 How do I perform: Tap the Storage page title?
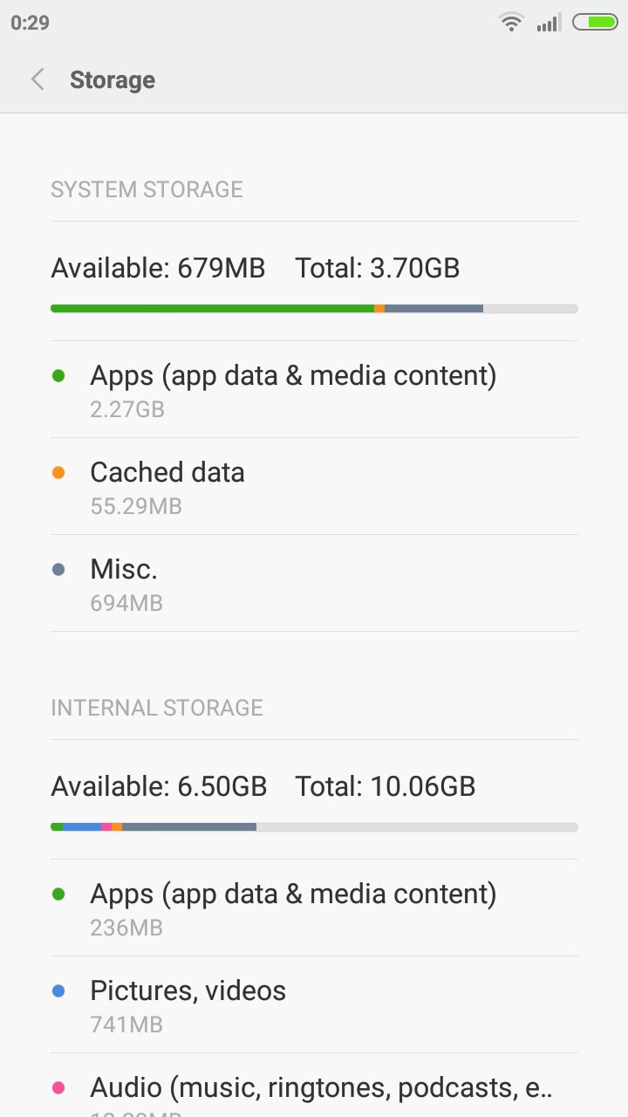click(113, 80)
